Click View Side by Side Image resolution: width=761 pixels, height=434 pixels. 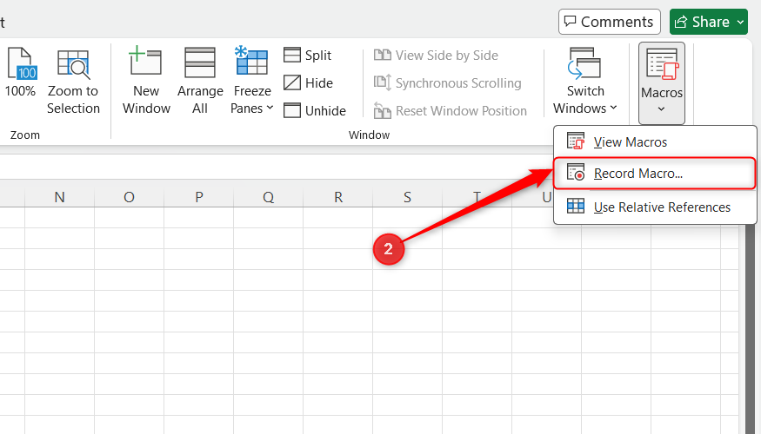click(436, 56)
